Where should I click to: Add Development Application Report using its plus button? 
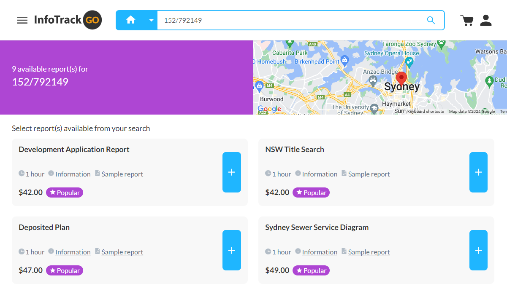coord(231,172)
